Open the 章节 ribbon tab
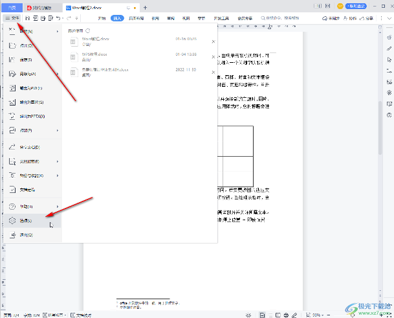 pyautogui.click(x=201, y=18)
